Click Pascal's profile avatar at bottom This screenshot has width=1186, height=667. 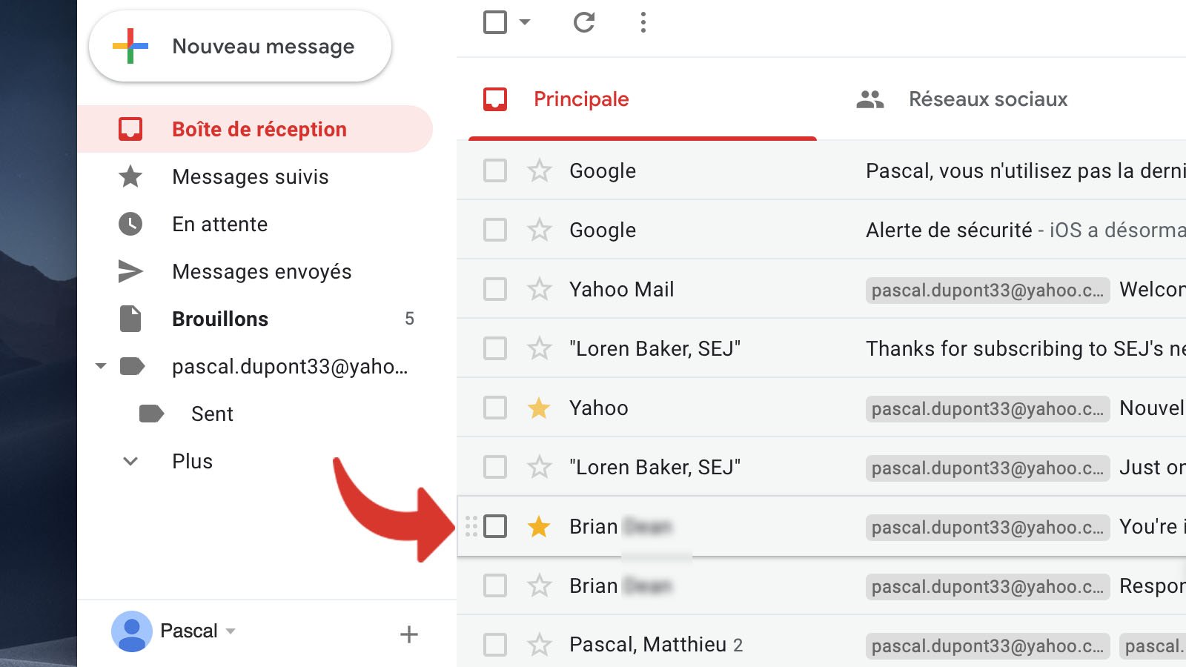pos(133,631)
